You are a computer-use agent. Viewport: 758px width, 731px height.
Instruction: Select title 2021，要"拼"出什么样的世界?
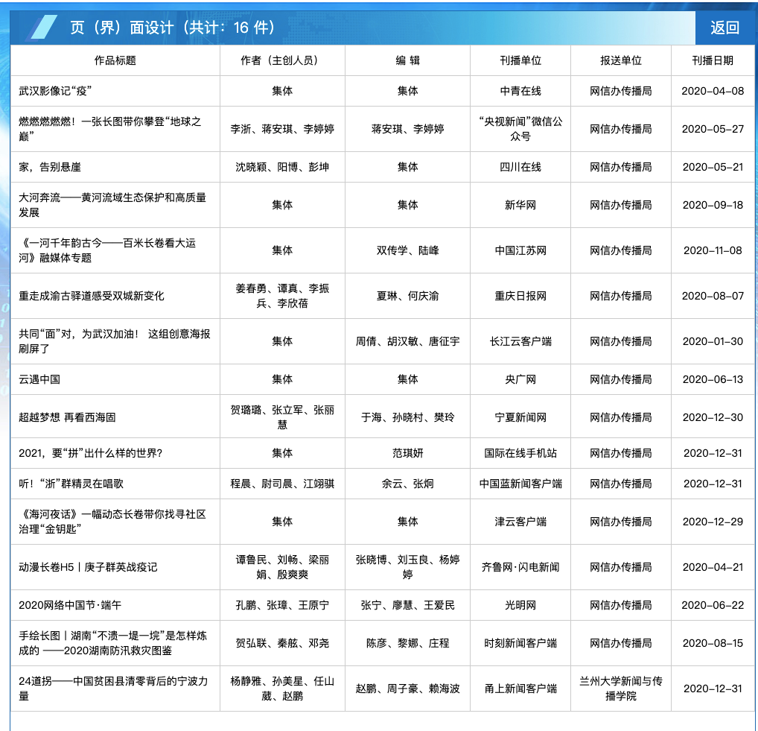click(x=90, y=453)
